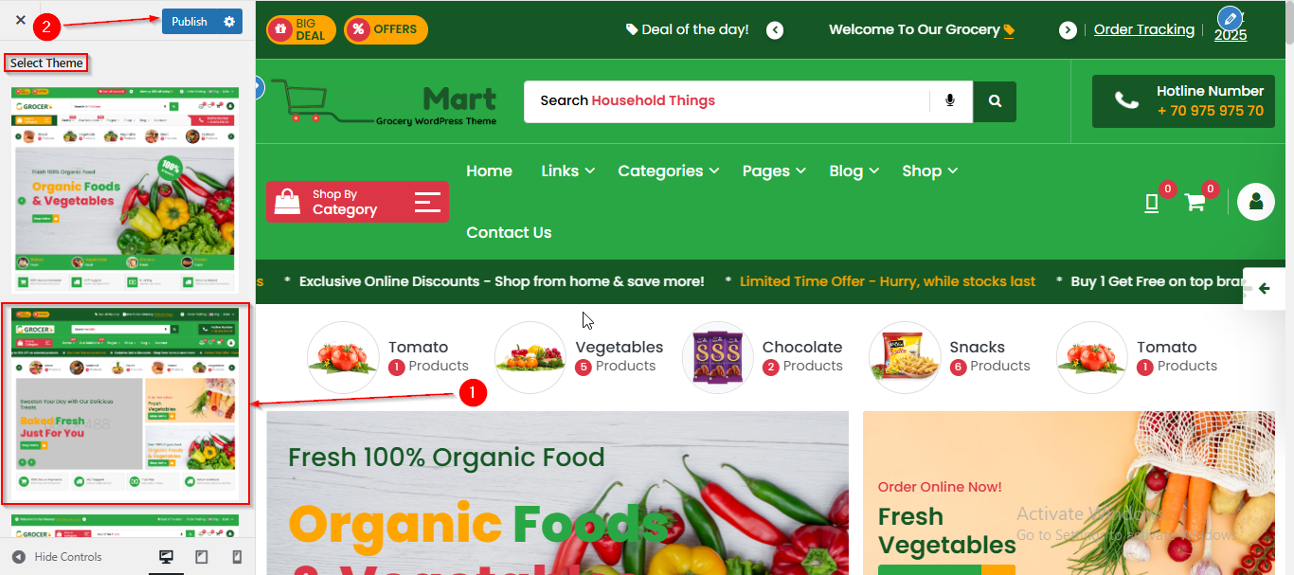Select the second theme thumbnail
1294x575 pixels.
coord(125,404)
